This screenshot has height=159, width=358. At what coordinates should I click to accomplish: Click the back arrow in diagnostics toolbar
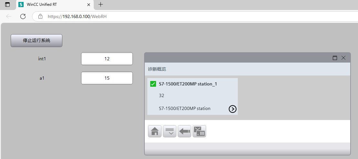184,132
